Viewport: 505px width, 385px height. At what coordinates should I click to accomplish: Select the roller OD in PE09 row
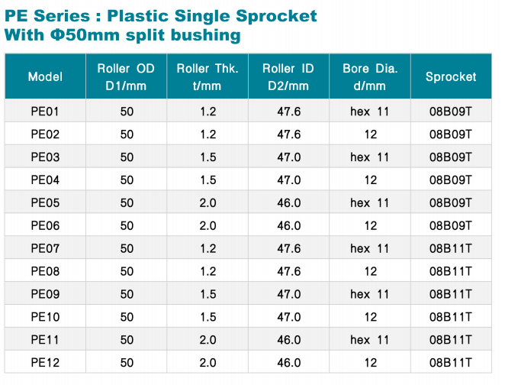tap(127, 294)
